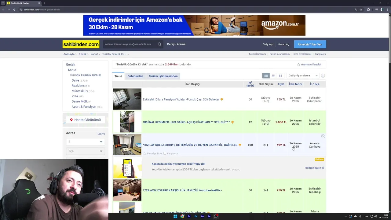
Task: Open Karşılaştır in the top menu
Action: [320, 54]
